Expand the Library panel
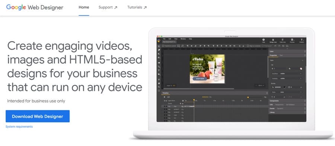This screenshot has height=146, width=335. (287, 112)
